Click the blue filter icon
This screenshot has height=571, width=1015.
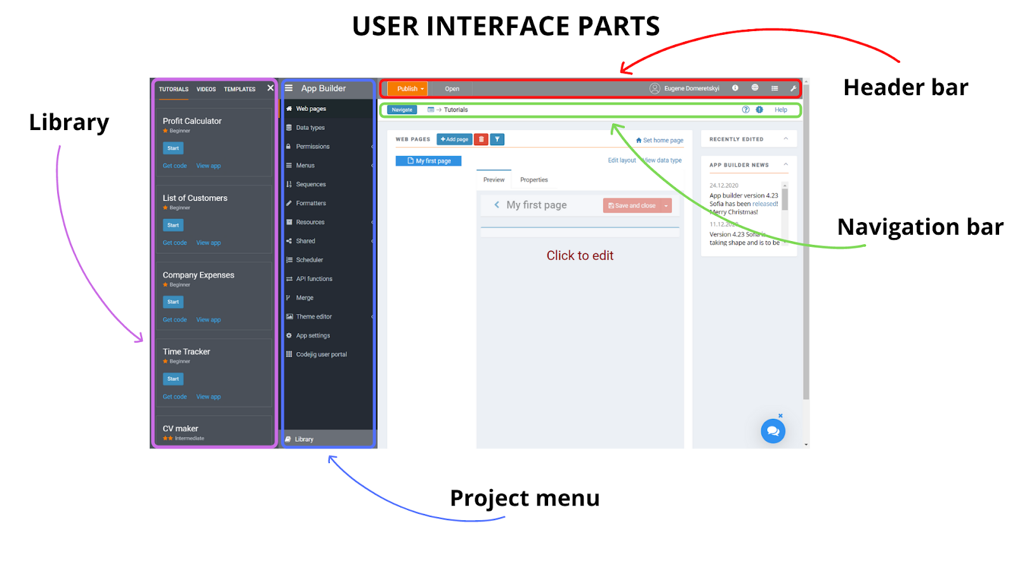click(x=497, y=140)
